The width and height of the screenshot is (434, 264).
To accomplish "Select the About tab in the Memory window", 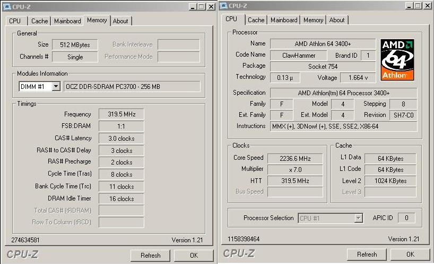I will [120, 21].
